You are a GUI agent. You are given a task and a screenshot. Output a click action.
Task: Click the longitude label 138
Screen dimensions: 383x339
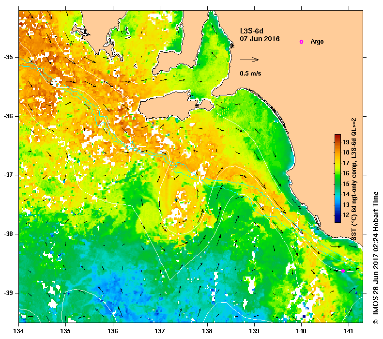click(207, 331)
